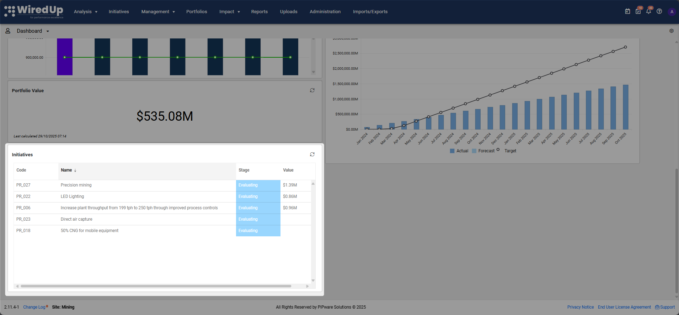Click the Evaluating stage for PR_027

coord(258,185)
